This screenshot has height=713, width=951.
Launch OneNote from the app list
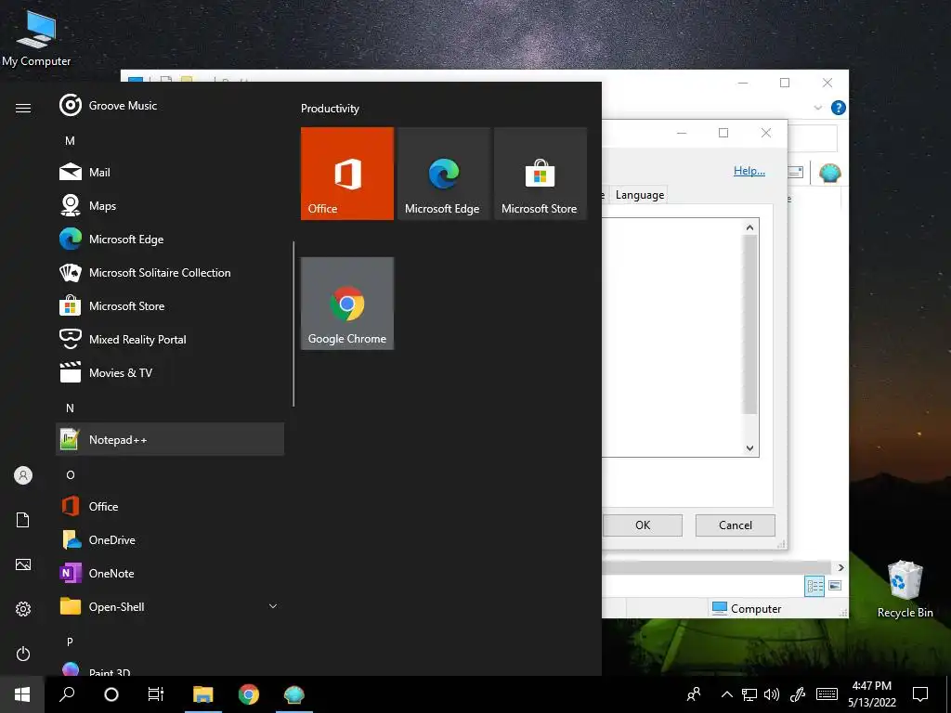point(170,573)
